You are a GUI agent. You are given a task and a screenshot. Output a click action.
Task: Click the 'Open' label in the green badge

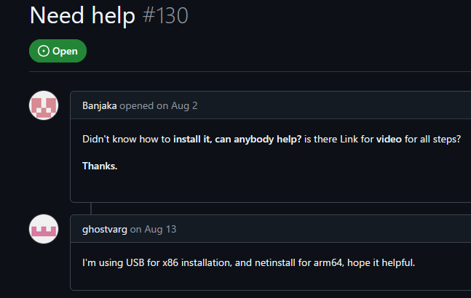coord(65,52)
